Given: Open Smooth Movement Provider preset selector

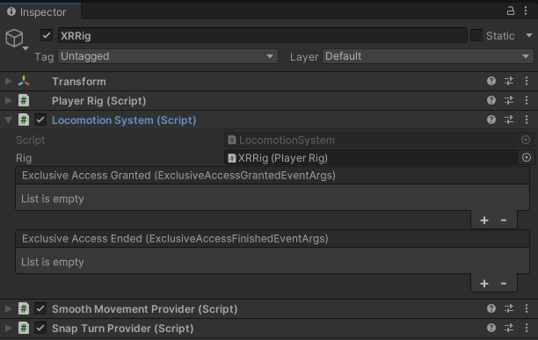Looking at the screenshot, I should coord(509,308).
